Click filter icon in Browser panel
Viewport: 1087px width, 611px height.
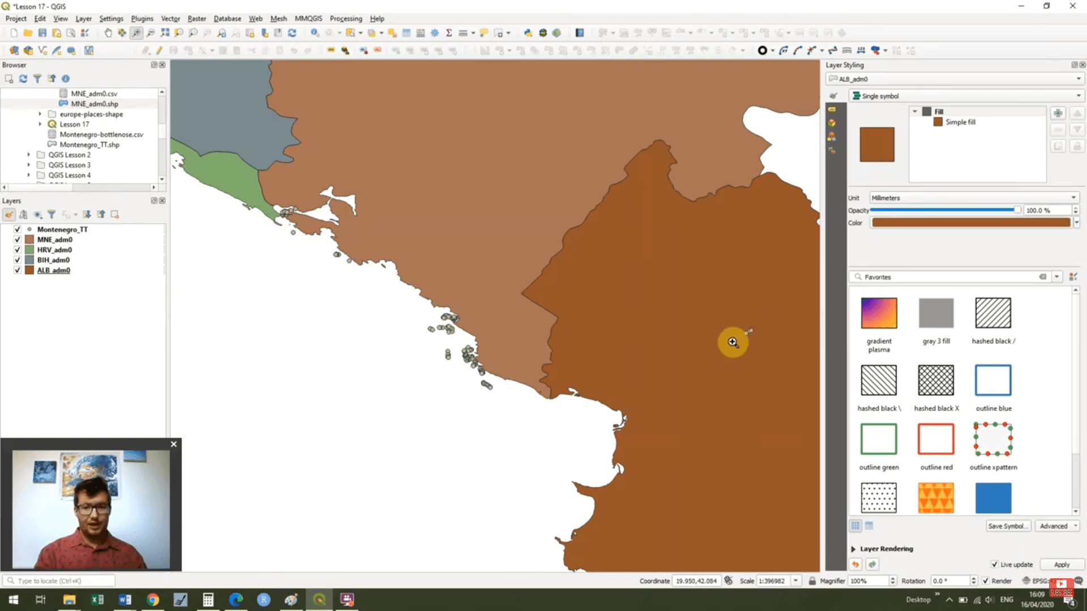pos(37,79)
